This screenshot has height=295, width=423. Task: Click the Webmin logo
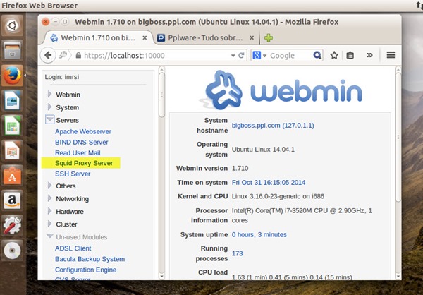click(282, 90)
